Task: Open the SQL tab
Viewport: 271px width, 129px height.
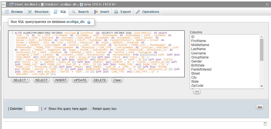Action: click(60, 12)
